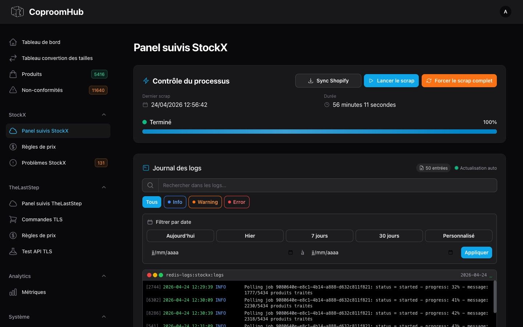The height and width of the screenshot is (327, 523).
Task: Open the Non-conformités warning icon
Action: 13,90
